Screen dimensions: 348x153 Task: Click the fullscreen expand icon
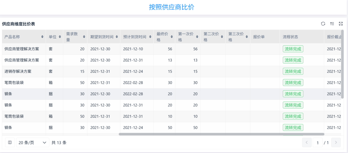pyautogui.click(x=341, y=24)
